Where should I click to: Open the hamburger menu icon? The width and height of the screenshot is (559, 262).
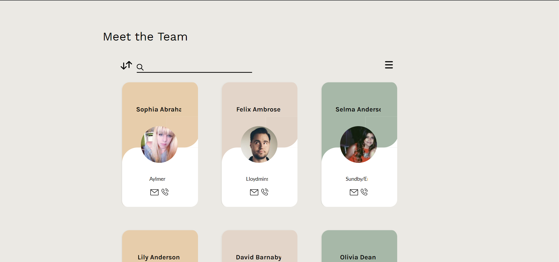[389, 65]
